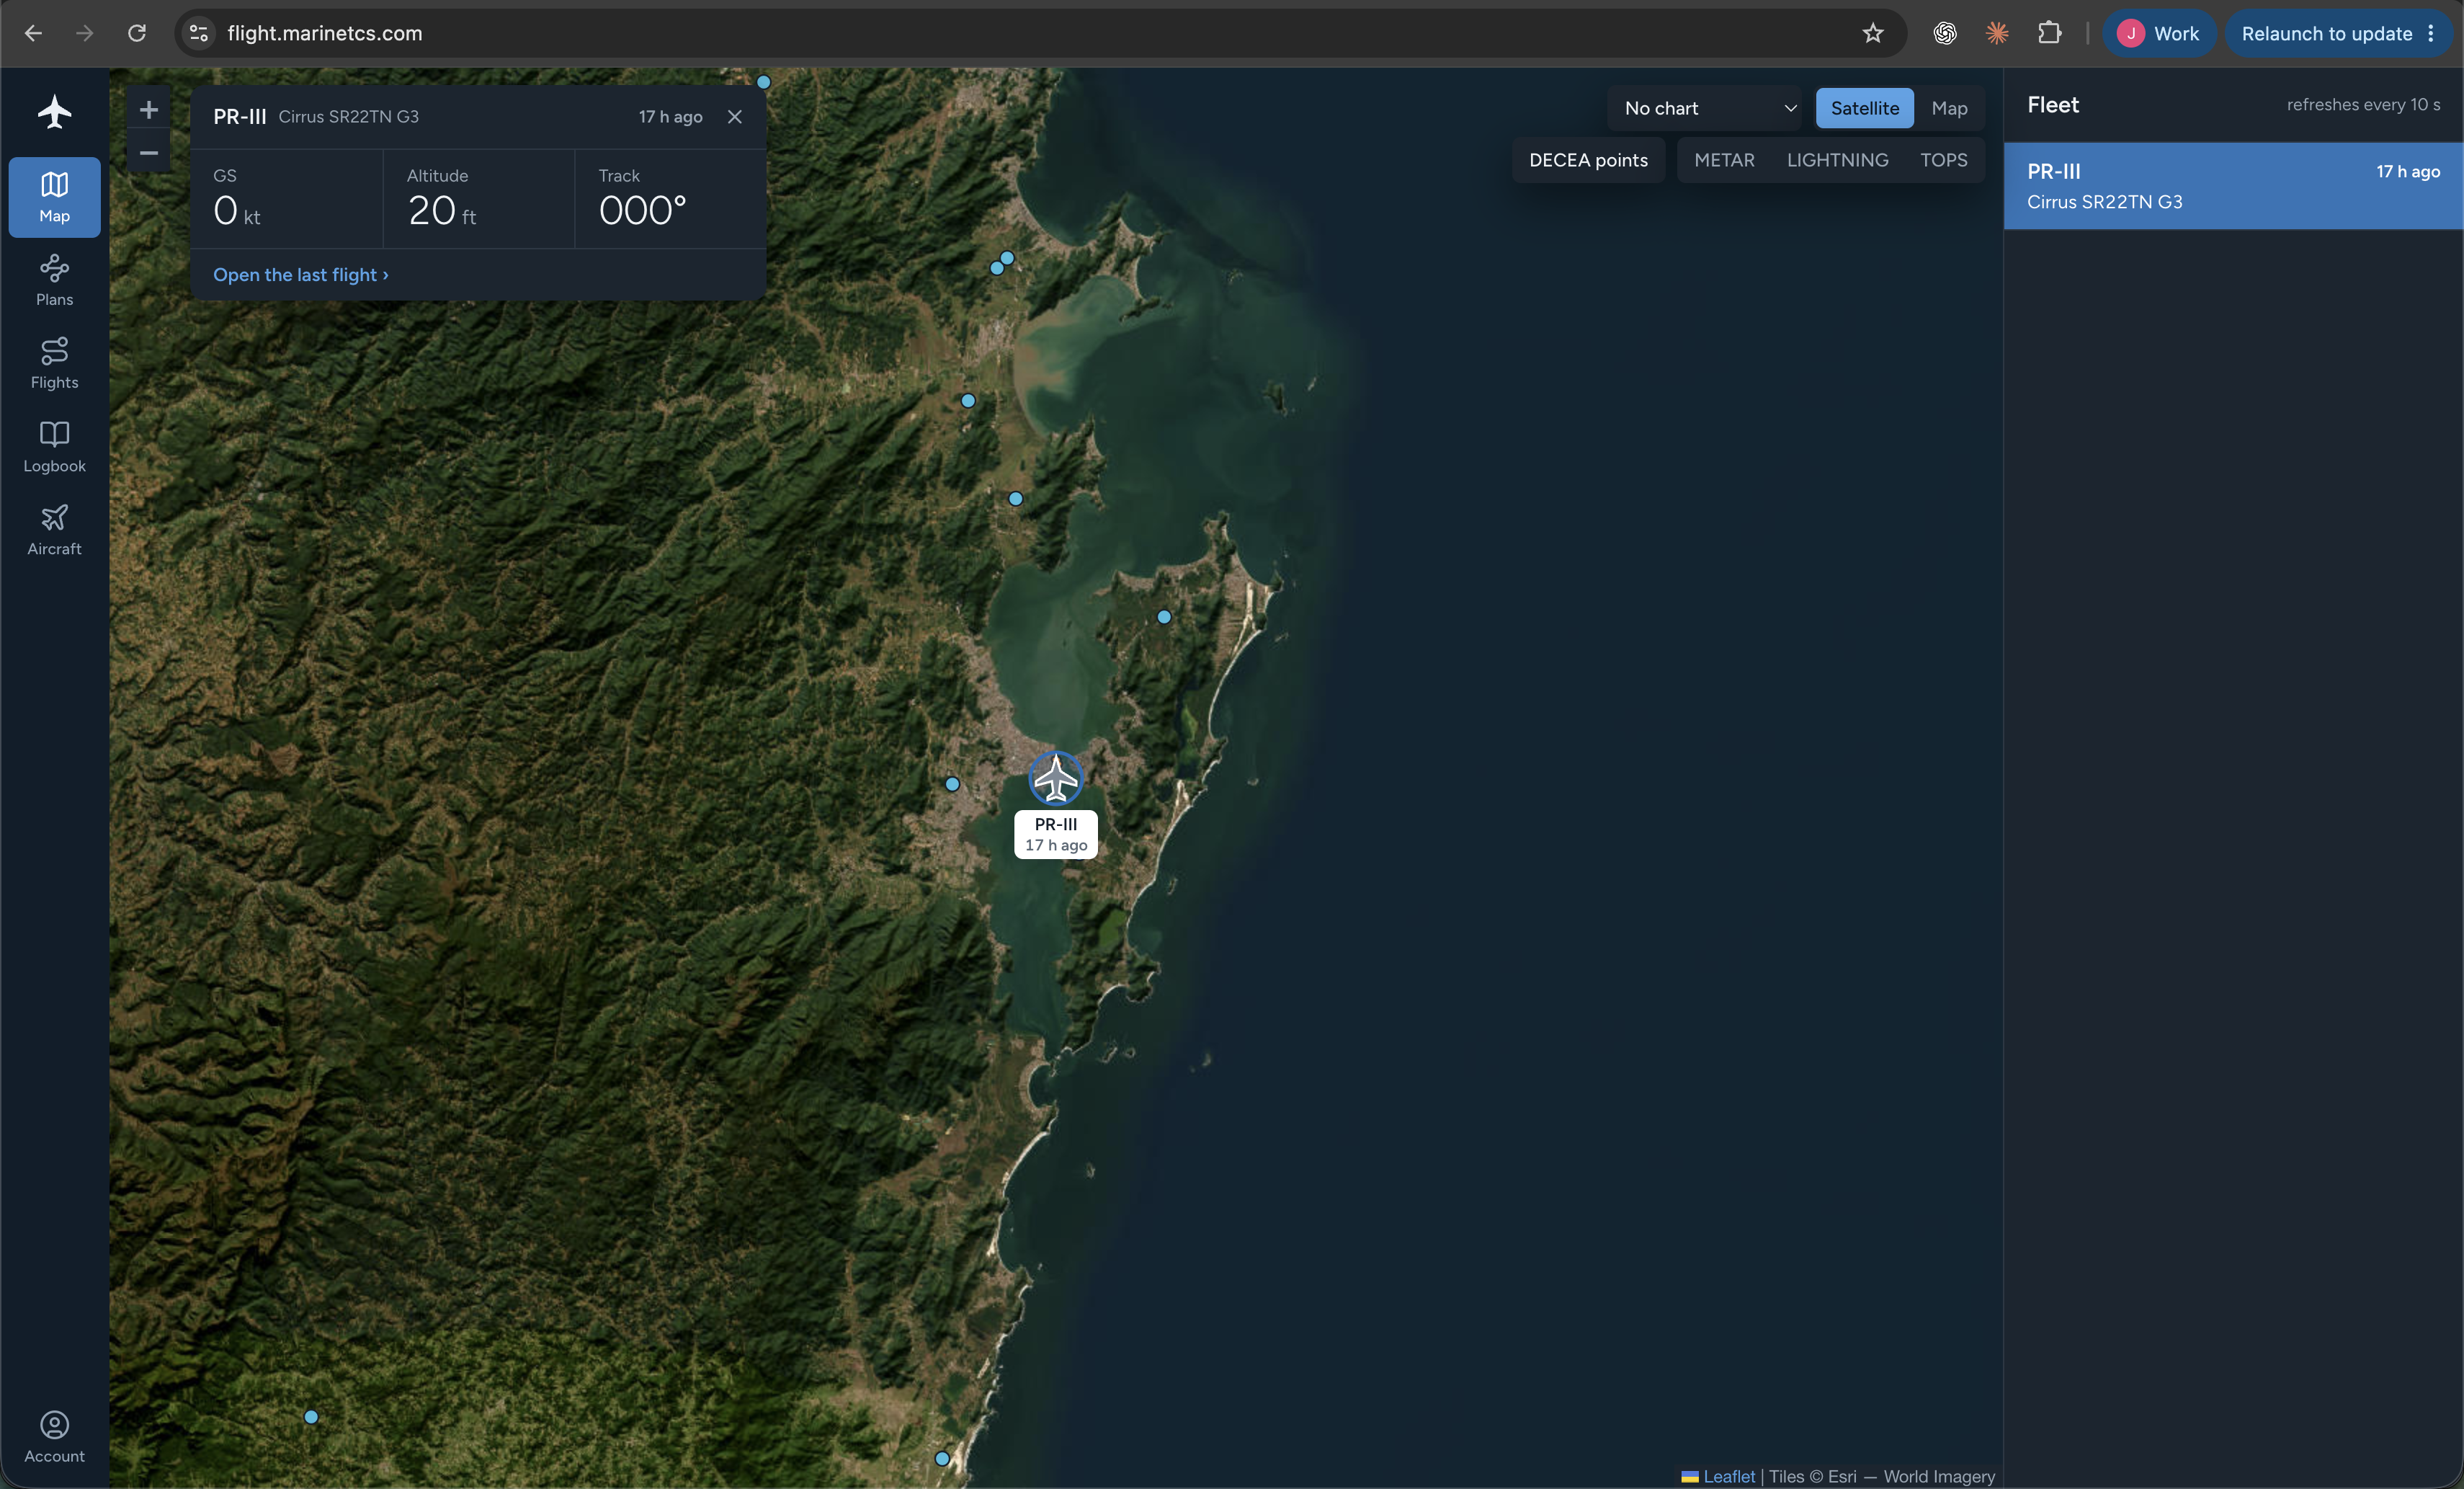Open the Logbook from sidebar

(x=54, y=446)
